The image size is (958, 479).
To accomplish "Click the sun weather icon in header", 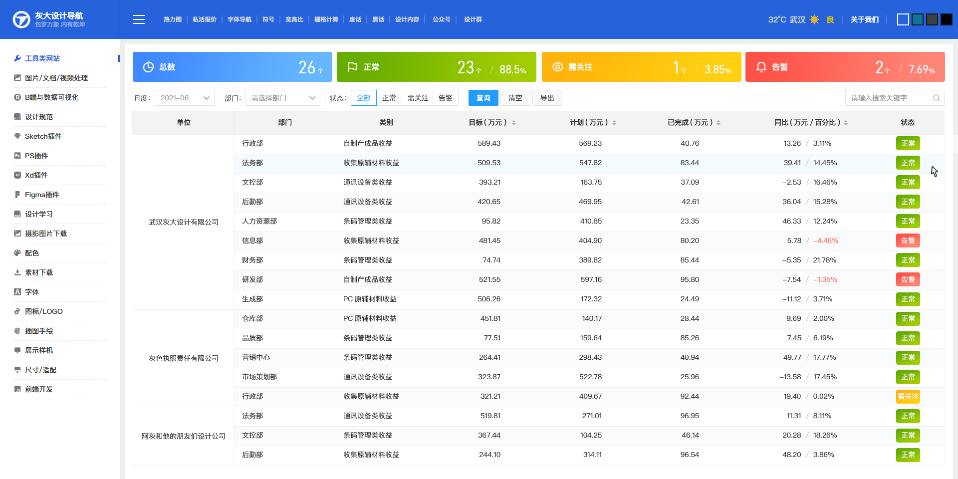I will pyautogui.click(x=814, y=19).
